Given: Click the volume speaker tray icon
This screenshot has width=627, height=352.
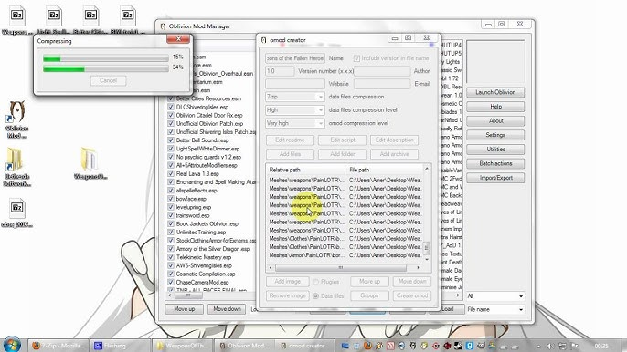Looking at the screenshot, I should [x=550, y=346].
